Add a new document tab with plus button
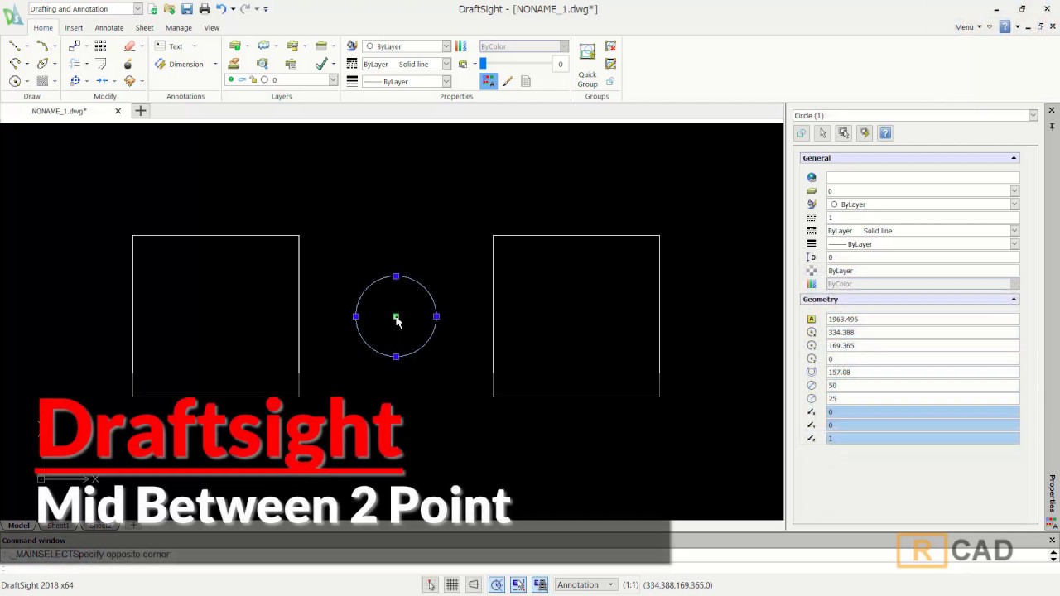This screenshot has width=1060, height=596. 140,111
